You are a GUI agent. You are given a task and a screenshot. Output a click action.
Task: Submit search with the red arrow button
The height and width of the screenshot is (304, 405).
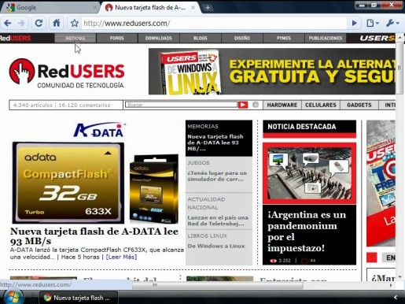point(242,105)
